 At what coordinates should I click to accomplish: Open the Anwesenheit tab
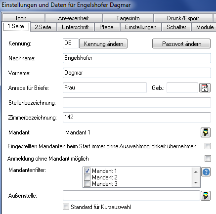click(x=74, y=18)
